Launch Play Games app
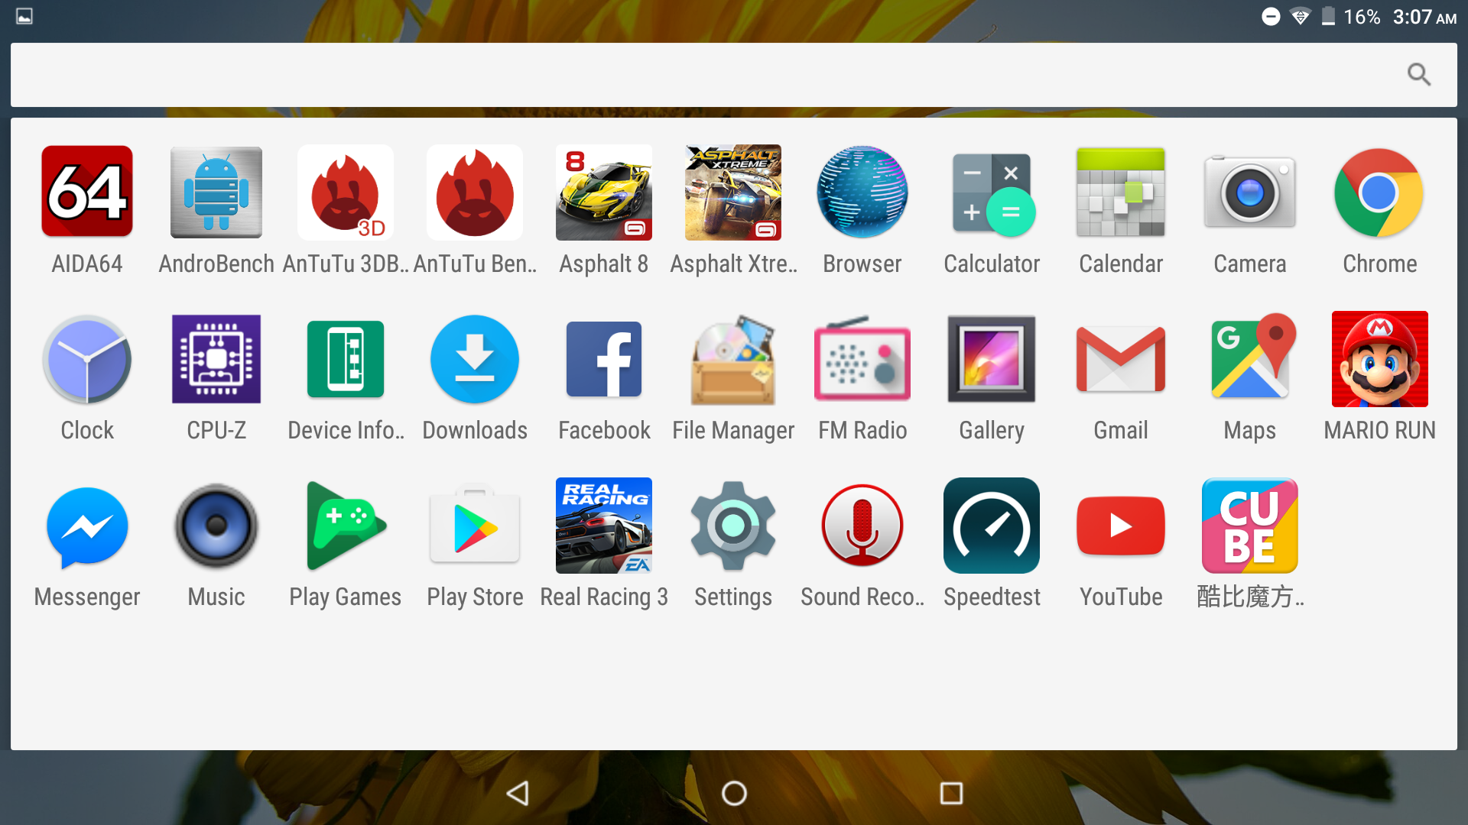The width and height of the screenshot is (1468, 825). (x=346, y=526)
